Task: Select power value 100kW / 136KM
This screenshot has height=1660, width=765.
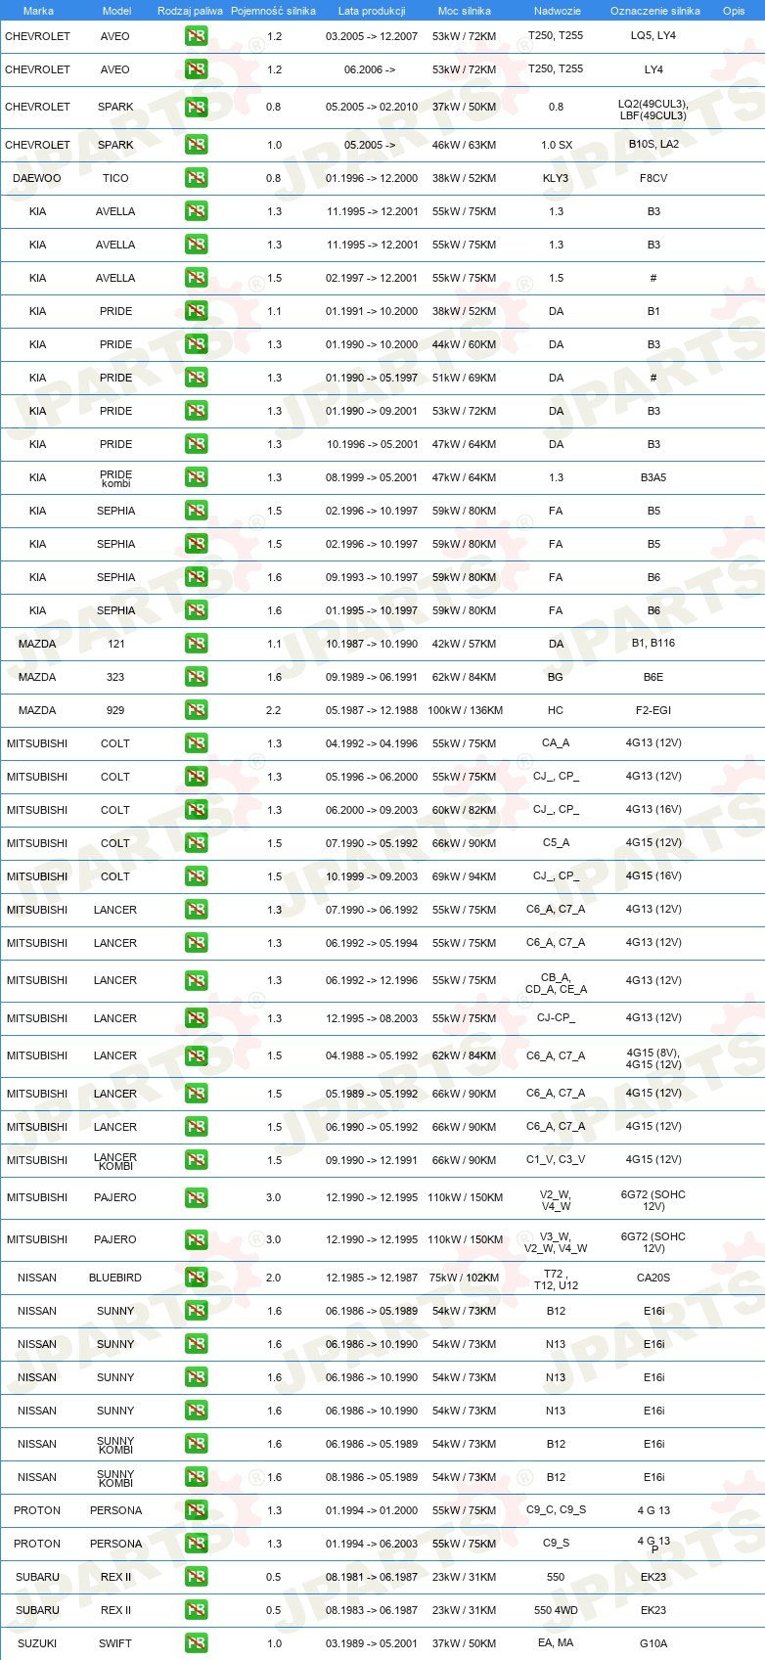Action: [465, 710]
